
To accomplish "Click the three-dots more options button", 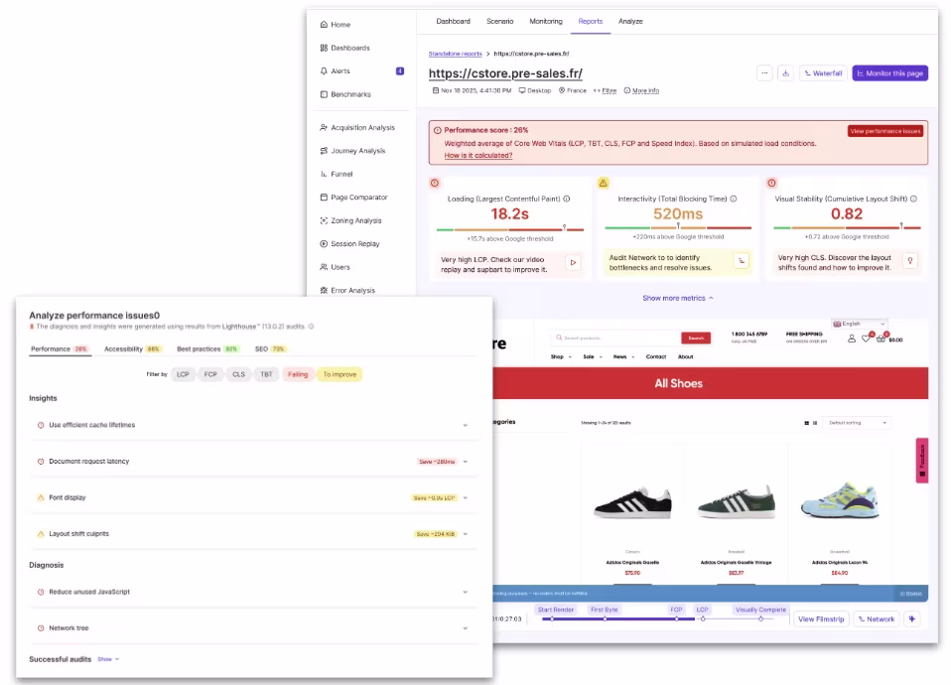I will [x=764, y=73].
